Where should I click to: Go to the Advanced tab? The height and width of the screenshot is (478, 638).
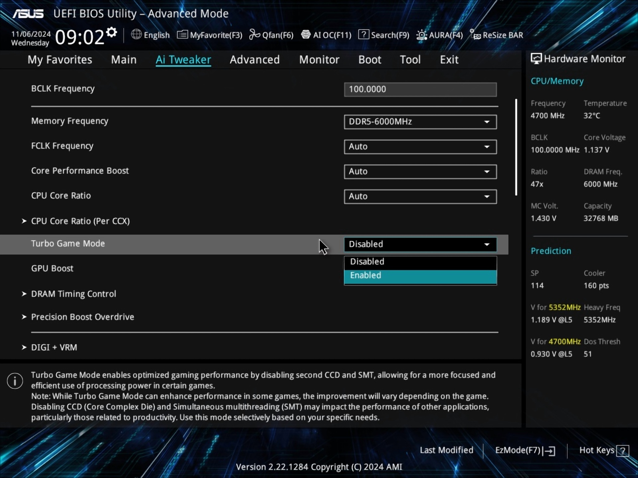click(255, 60)
